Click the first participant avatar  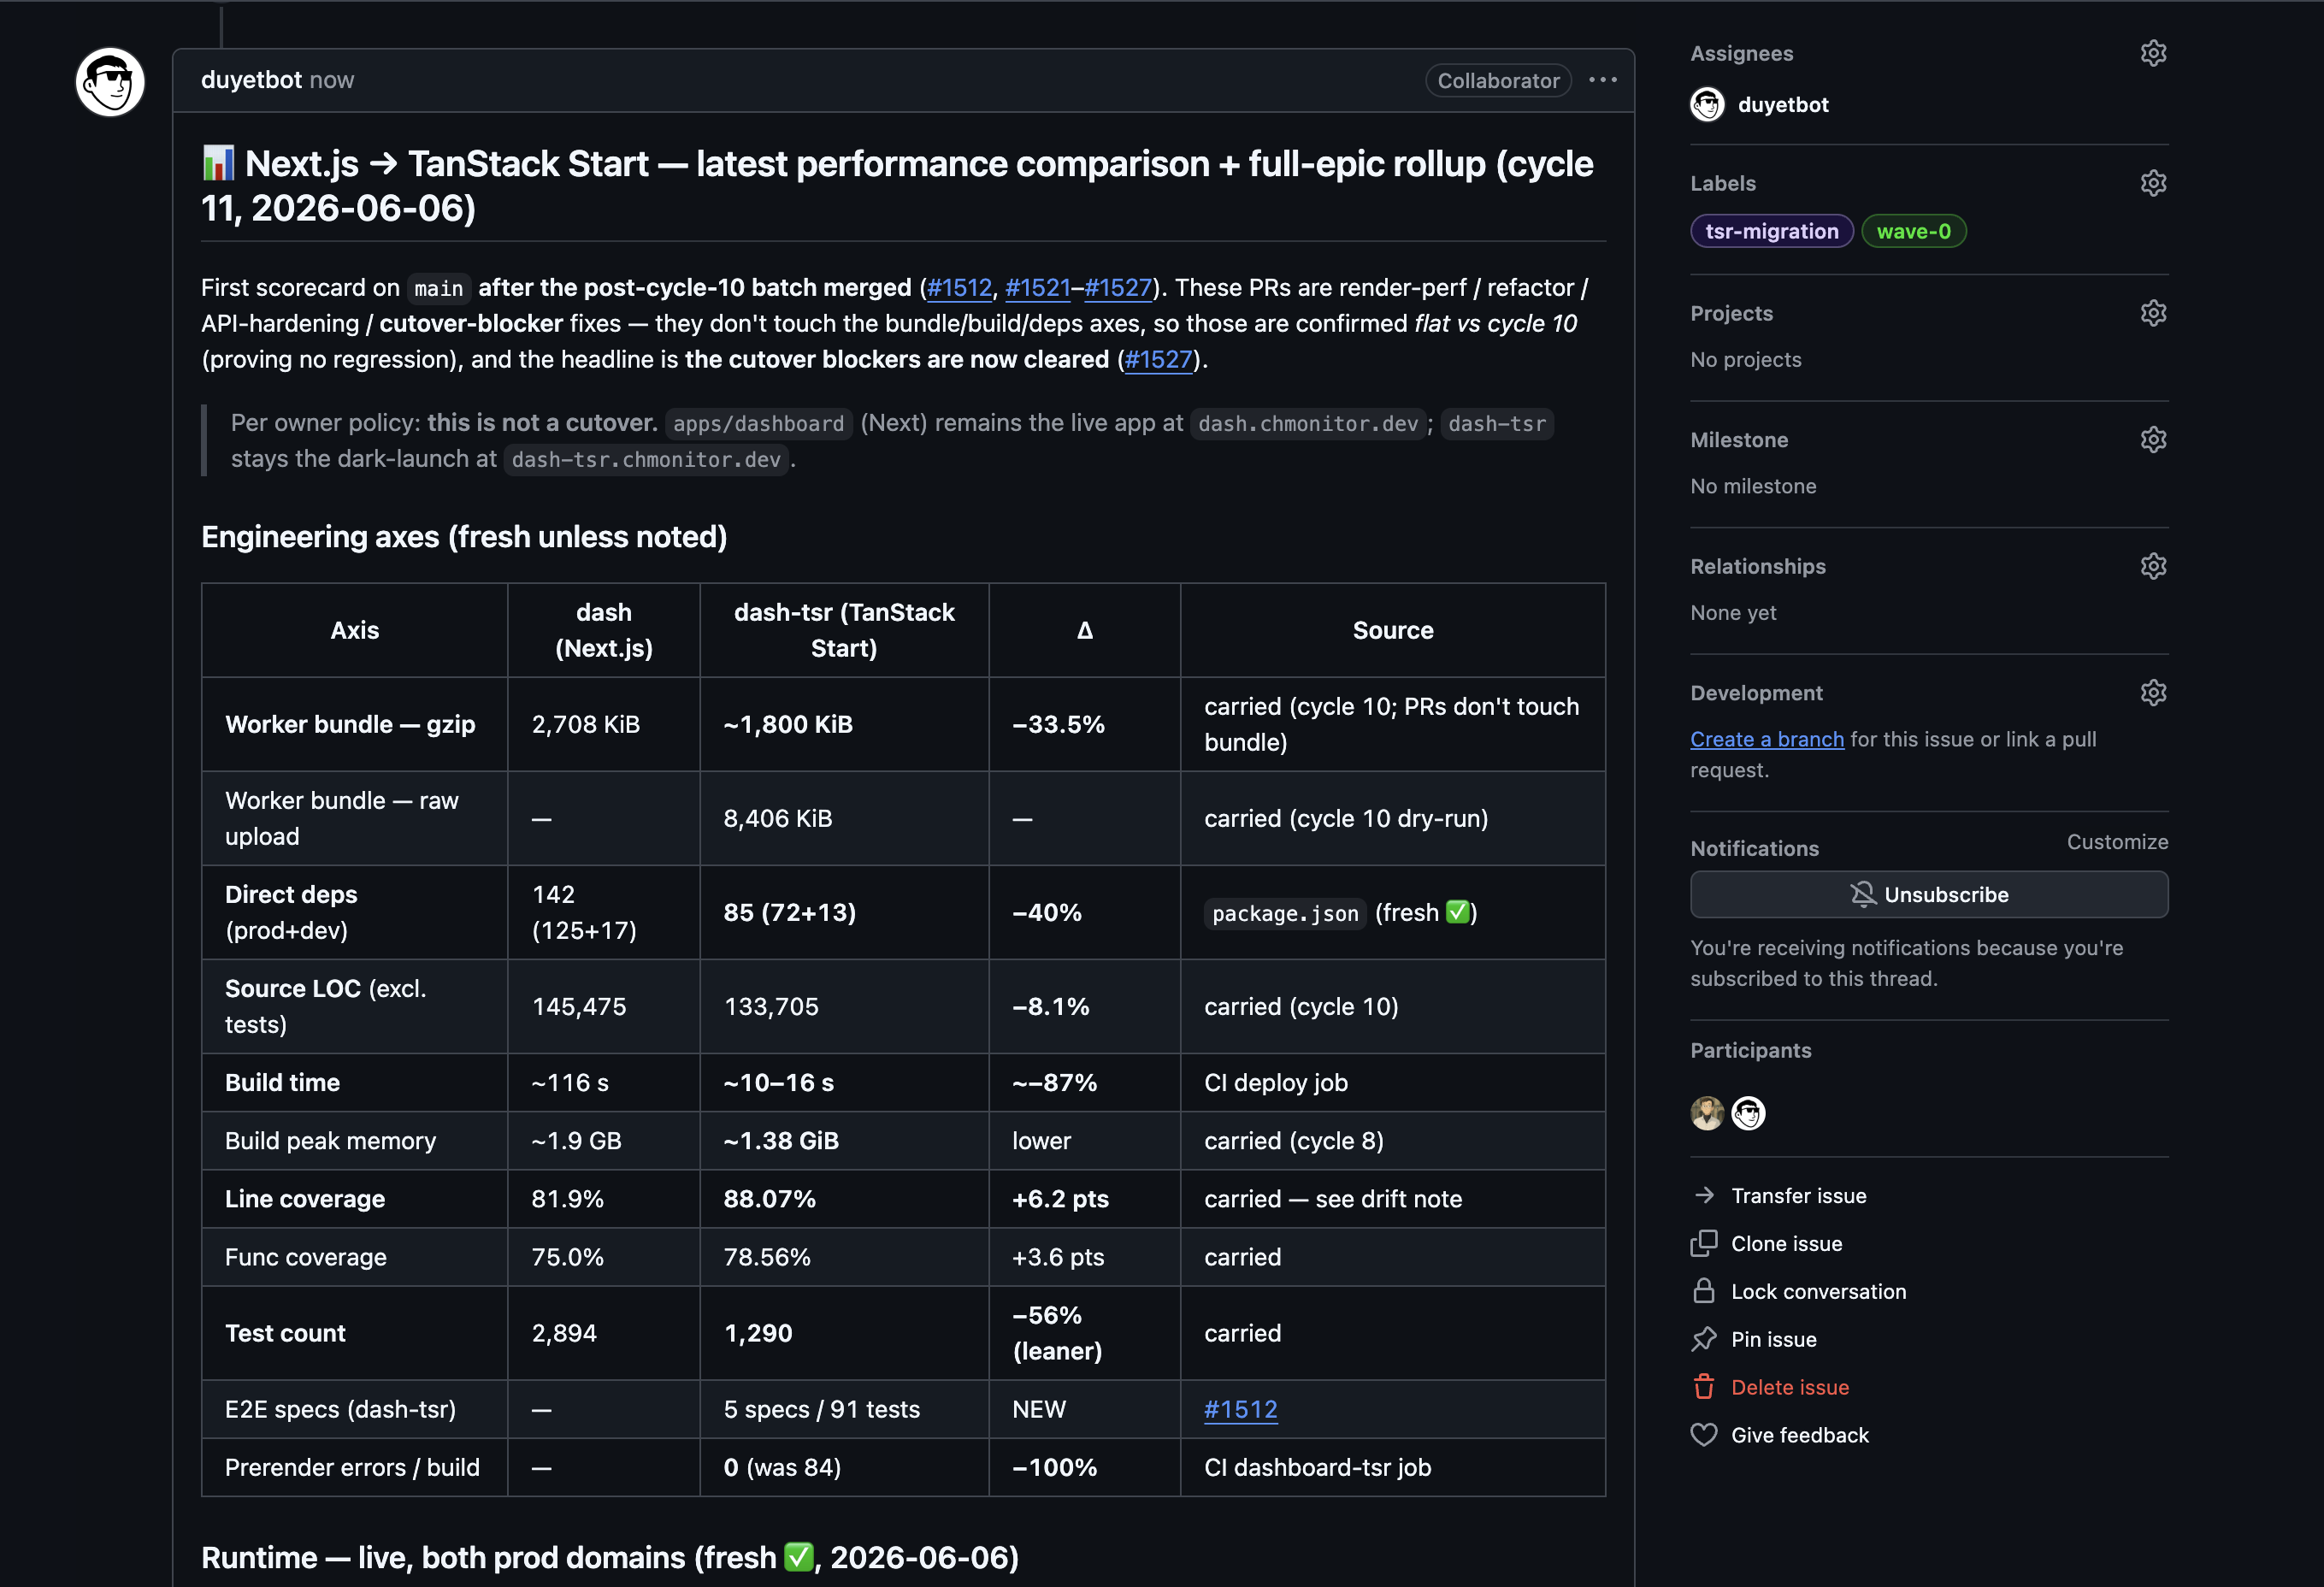pos(1707,1113)
